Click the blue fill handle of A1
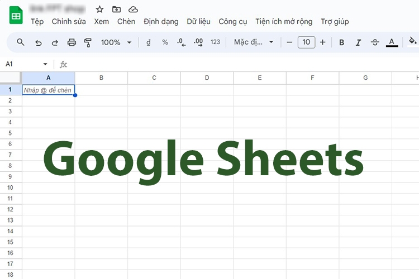Screen dimensions: 419x279 75,95
